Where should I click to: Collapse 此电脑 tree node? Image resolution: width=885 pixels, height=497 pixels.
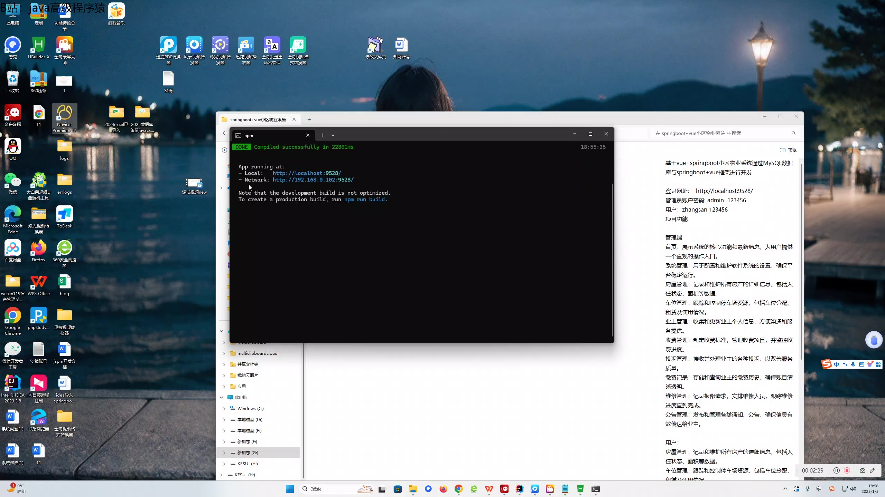221,398
